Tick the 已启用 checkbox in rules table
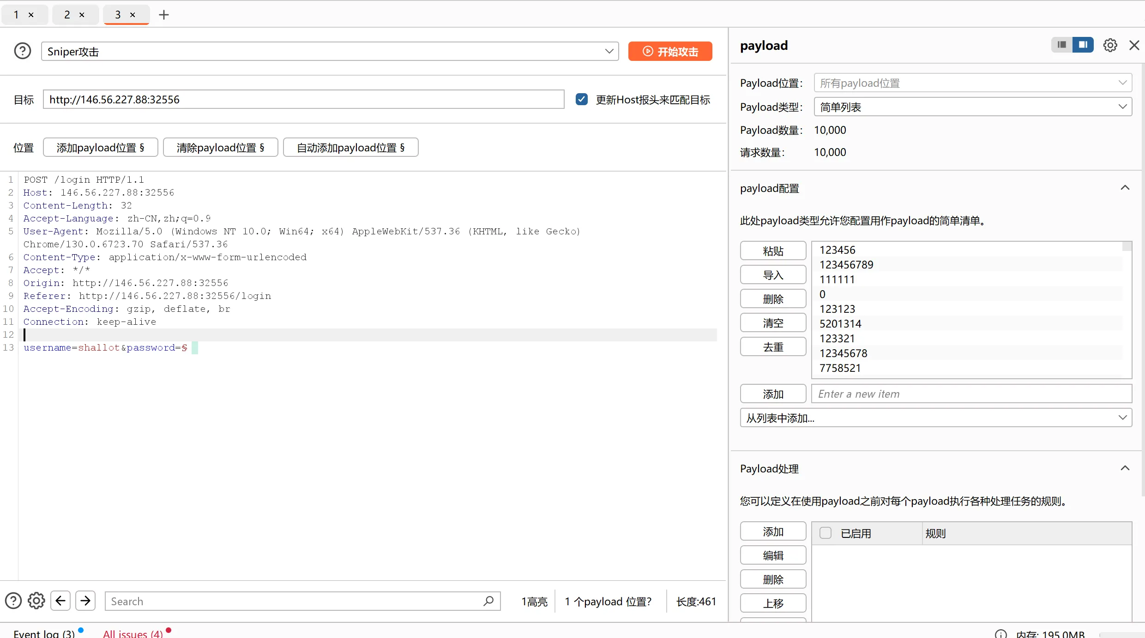Viewport: 1145px width, 638px height. (x=826, y=533)
